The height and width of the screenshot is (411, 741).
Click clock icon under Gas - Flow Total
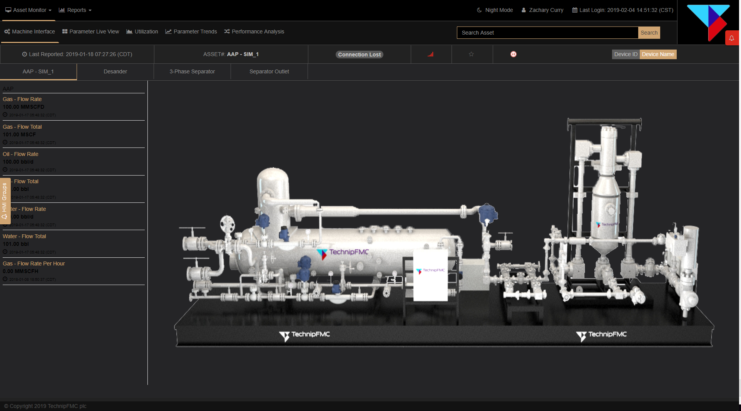pos(5,142)
